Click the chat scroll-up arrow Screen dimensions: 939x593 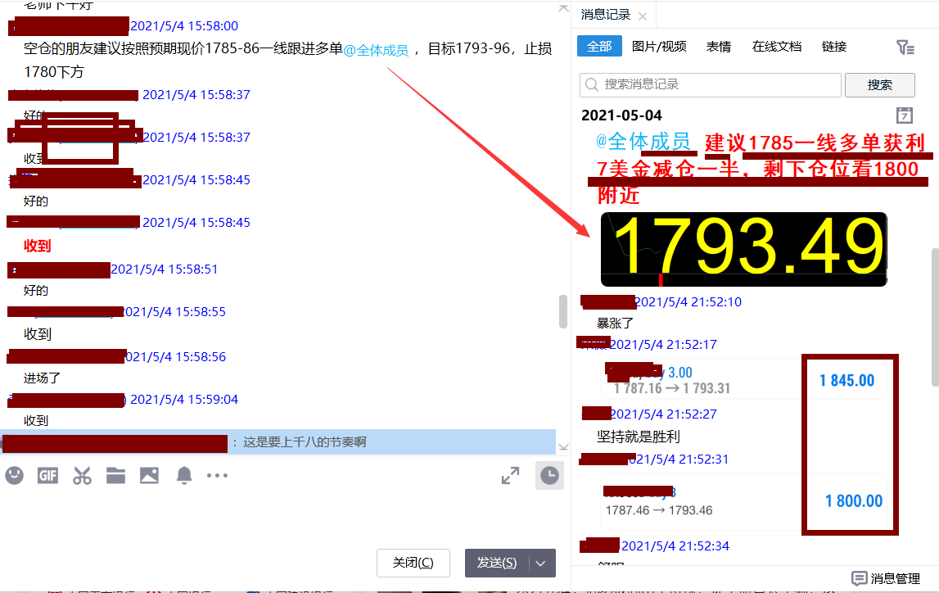[563, 8]
